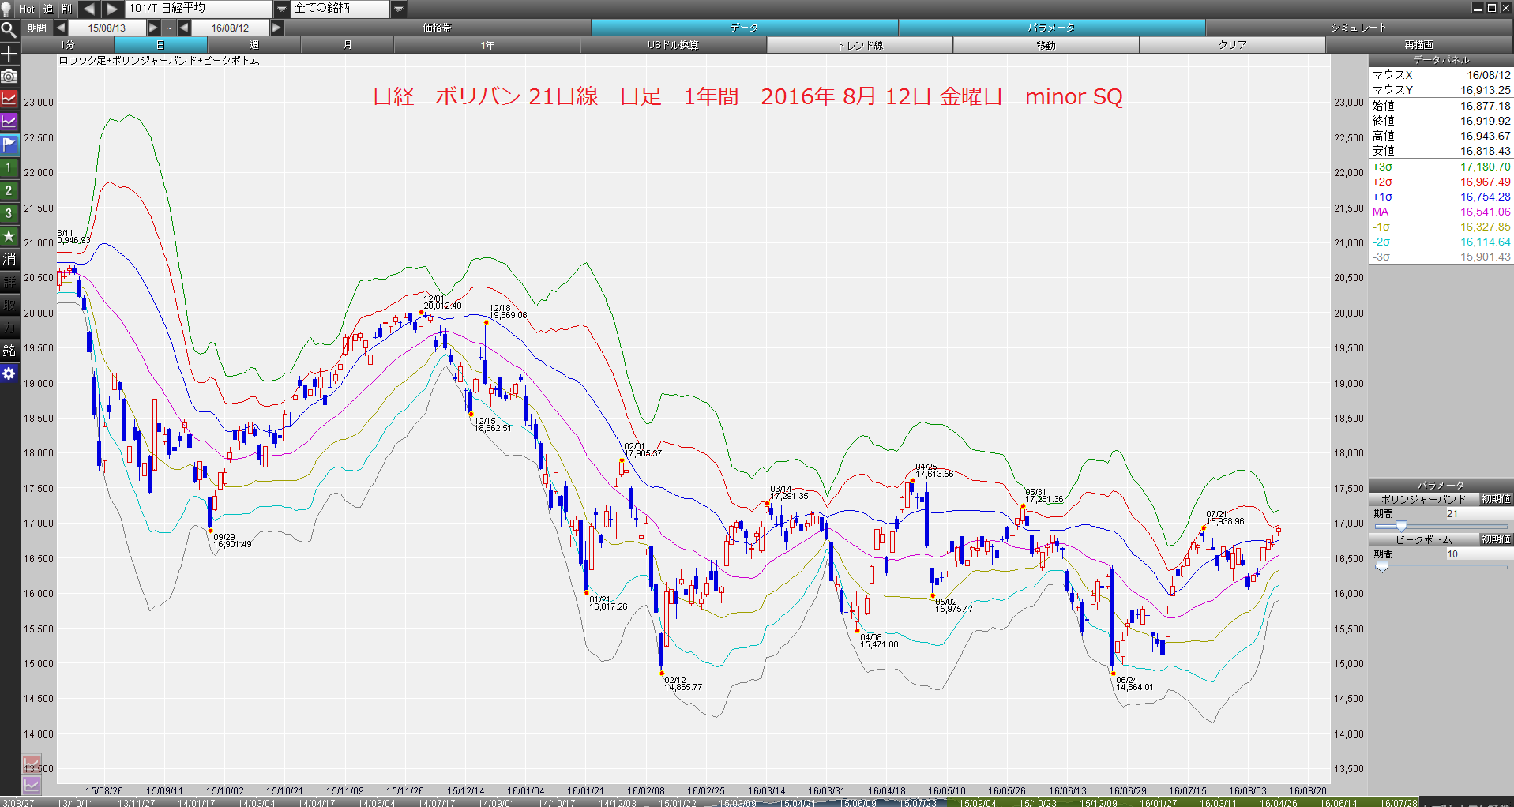Viewport: 1514px width, 807px height.
Task: Click the データパネル header
Action: [x=1441, y=60]
